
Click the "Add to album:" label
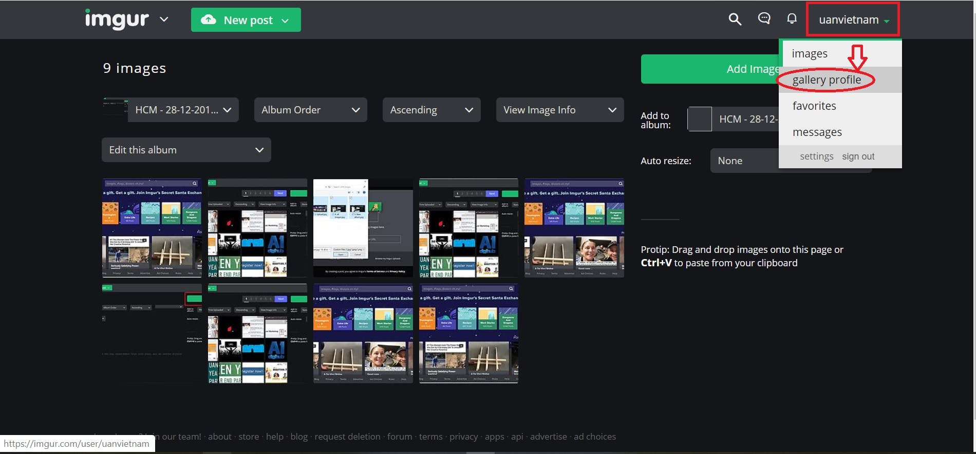point(655,120)
